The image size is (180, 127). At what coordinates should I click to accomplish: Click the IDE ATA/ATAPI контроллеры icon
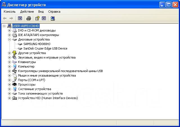pos(15,35)
